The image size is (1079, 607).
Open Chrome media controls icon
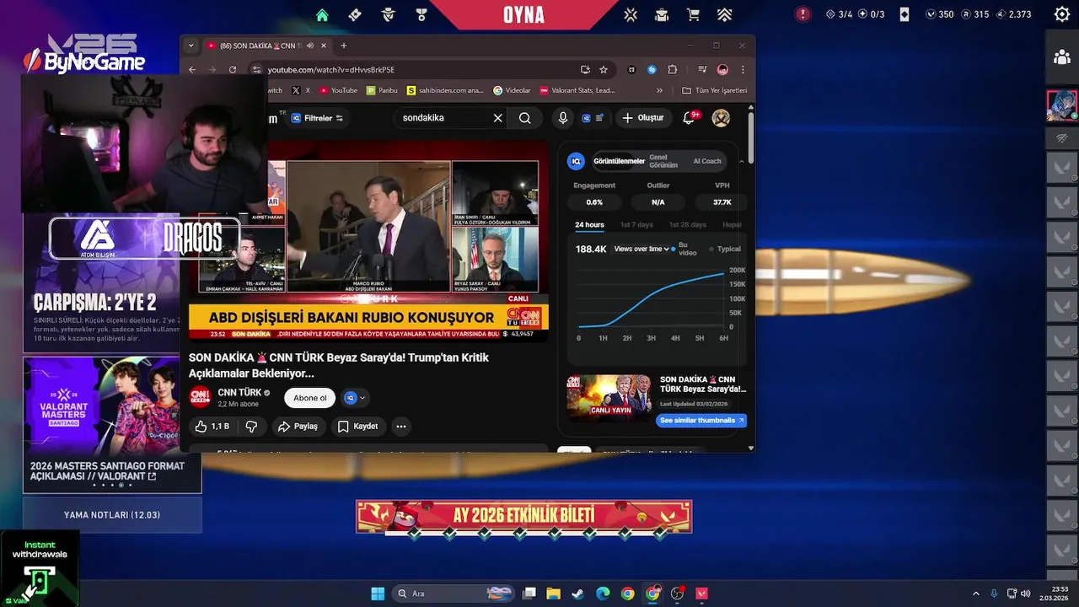702,70
